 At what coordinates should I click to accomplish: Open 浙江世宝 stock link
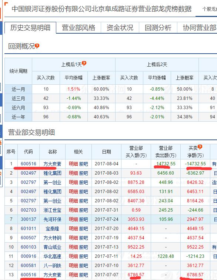coord(52,210)
